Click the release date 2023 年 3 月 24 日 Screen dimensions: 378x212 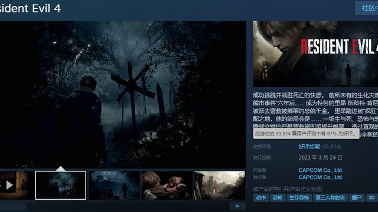pos(320,158)
